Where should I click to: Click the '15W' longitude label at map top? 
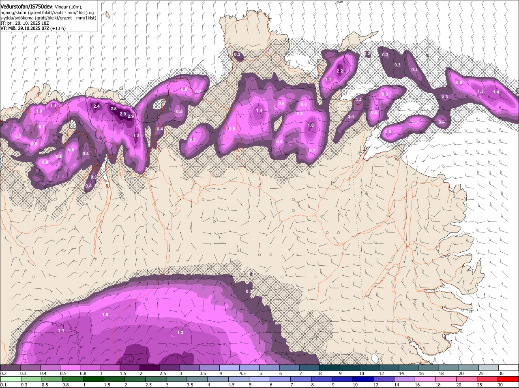[x=339, y=2]
